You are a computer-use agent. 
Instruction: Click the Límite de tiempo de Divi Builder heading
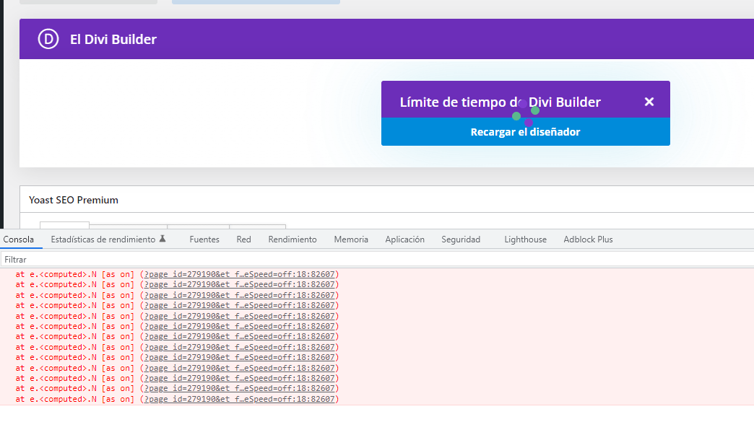pyautogui.click(x=500, y=102)
